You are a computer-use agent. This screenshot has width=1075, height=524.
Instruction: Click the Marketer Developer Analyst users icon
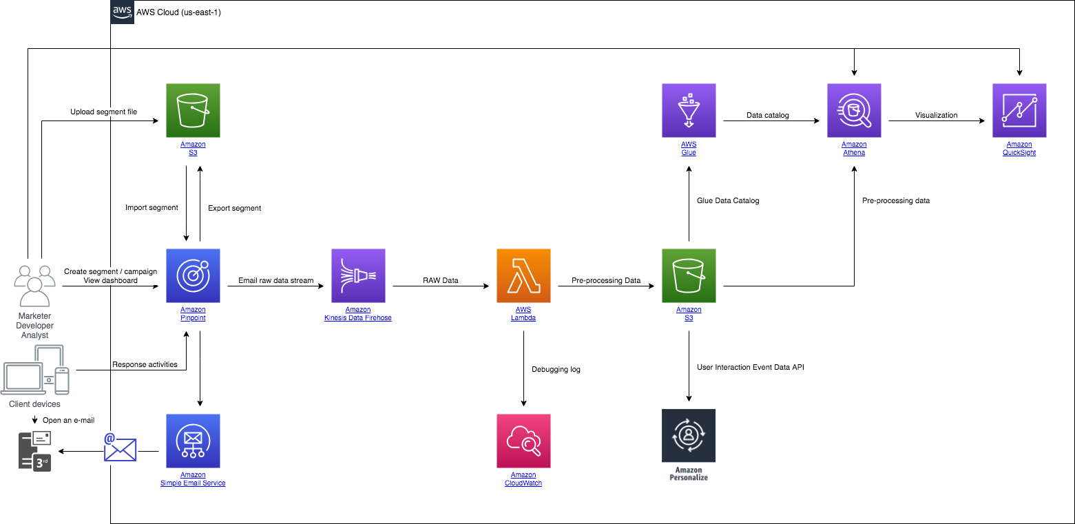[34, 286]
